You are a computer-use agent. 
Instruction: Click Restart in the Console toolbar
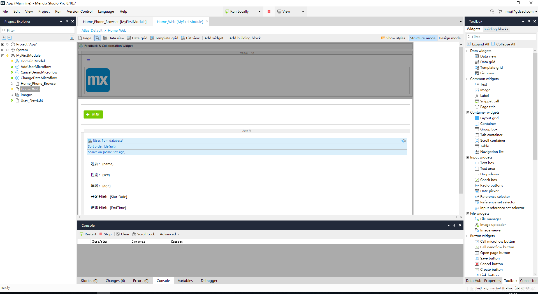tap(88, 234)
